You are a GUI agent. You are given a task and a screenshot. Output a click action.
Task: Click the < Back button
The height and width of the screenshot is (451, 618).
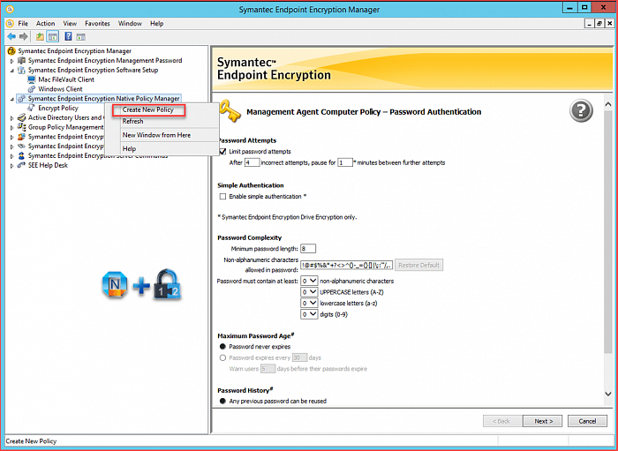pos(501,421)
